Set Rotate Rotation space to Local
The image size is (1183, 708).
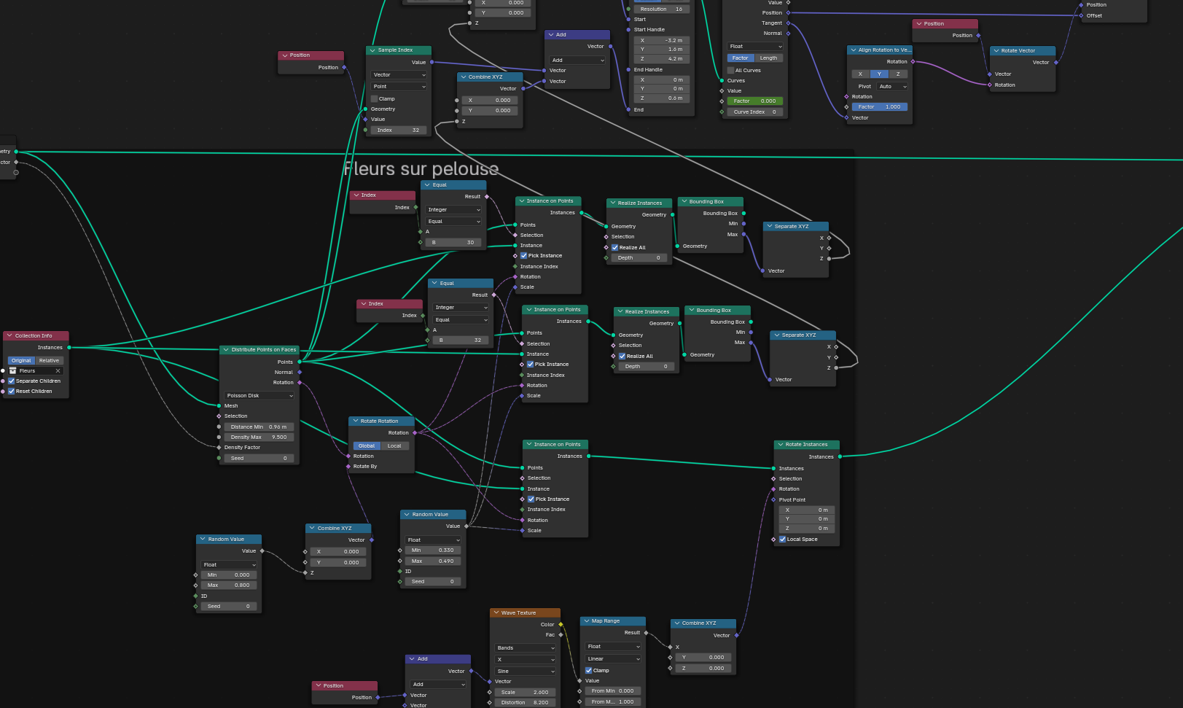[394, 446]
